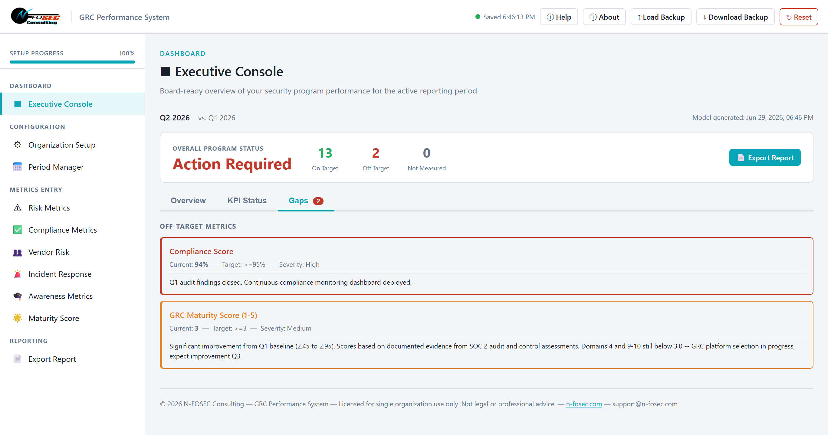Click the Awareness Metrics graduation cap icon

[18, 296]
